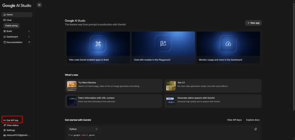
Task: Click the View API keys link
Action: pos(234,120)
